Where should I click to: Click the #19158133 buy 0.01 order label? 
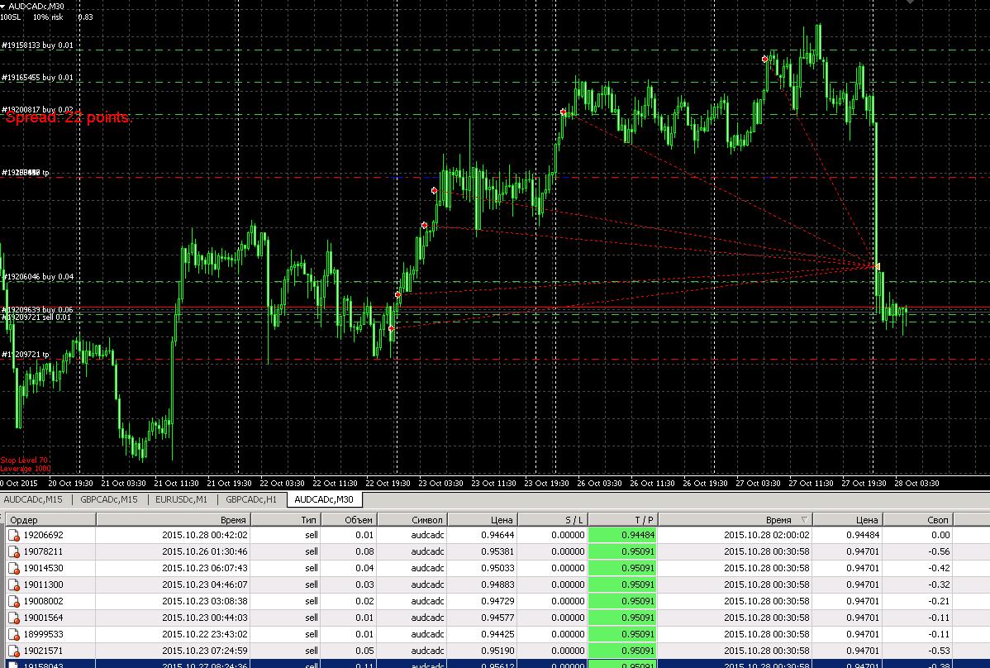[37, 45]
